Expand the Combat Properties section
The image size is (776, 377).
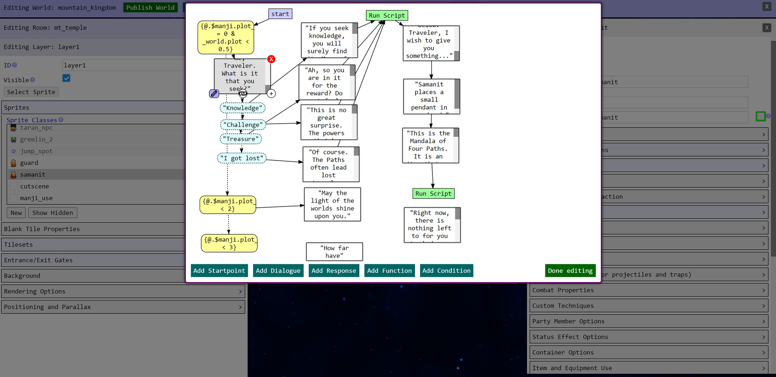tap(648, 290)
